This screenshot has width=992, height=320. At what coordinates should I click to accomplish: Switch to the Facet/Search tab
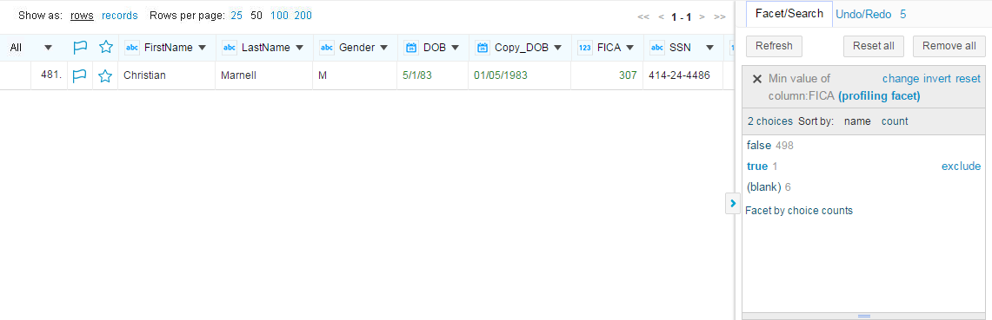(789, 13)
